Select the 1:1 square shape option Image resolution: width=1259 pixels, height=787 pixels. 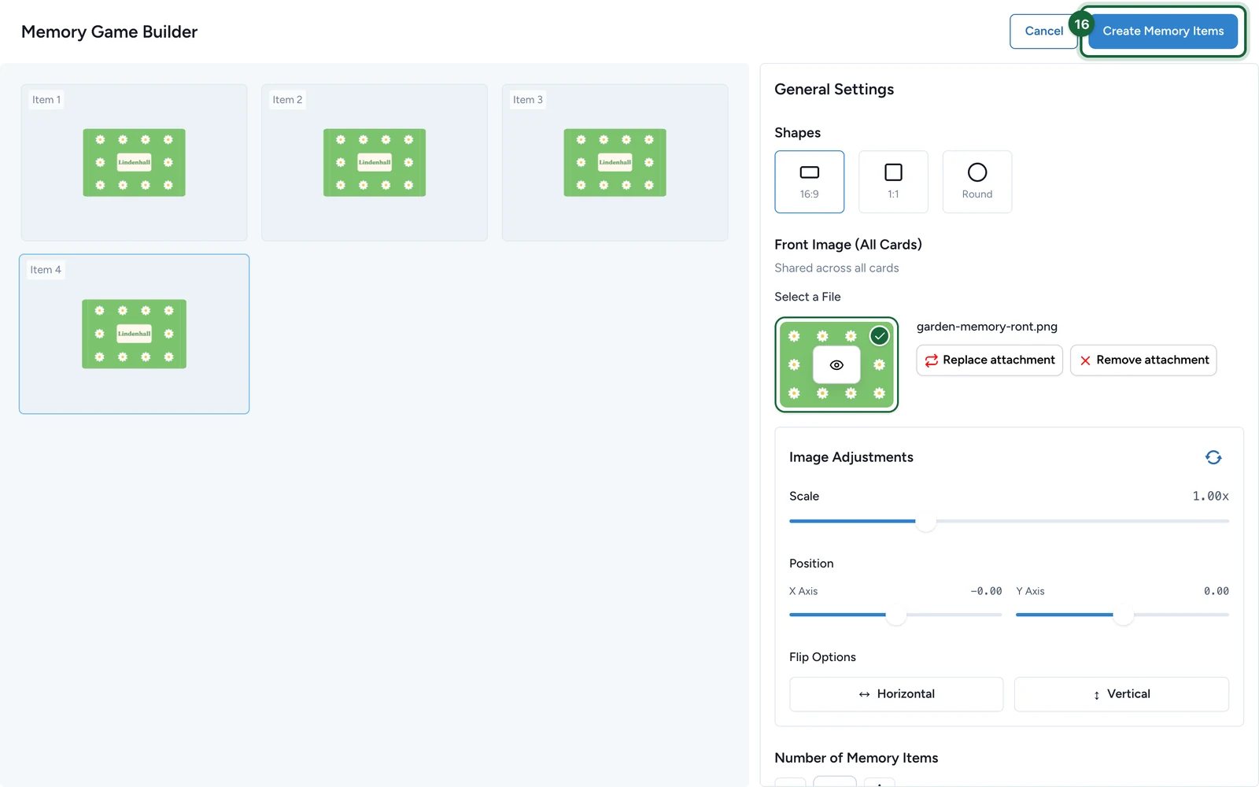893,182
